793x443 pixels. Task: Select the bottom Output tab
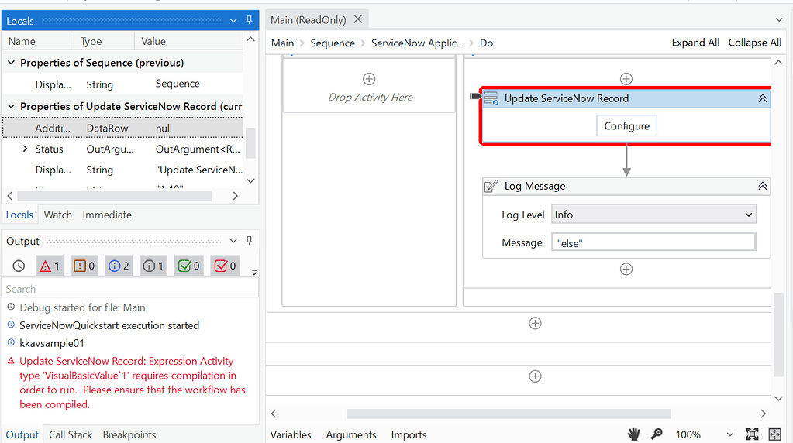click(x=22, y=435)
